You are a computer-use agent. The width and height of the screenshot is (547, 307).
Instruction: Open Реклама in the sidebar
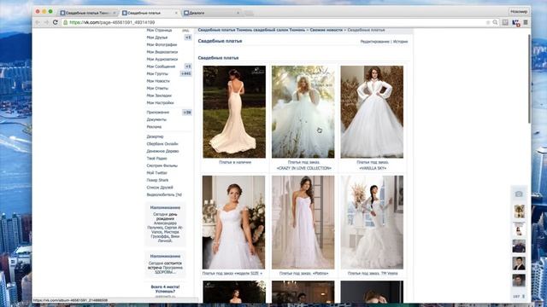(154, 127)
